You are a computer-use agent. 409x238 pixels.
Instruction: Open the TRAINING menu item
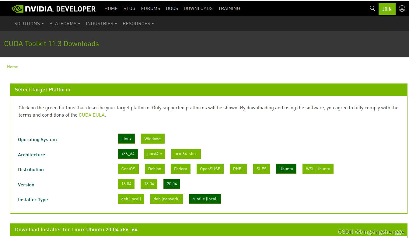[229, 8]
